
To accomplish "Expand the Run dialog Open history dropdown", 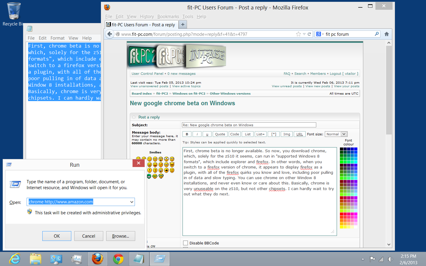I will [132, 202].
